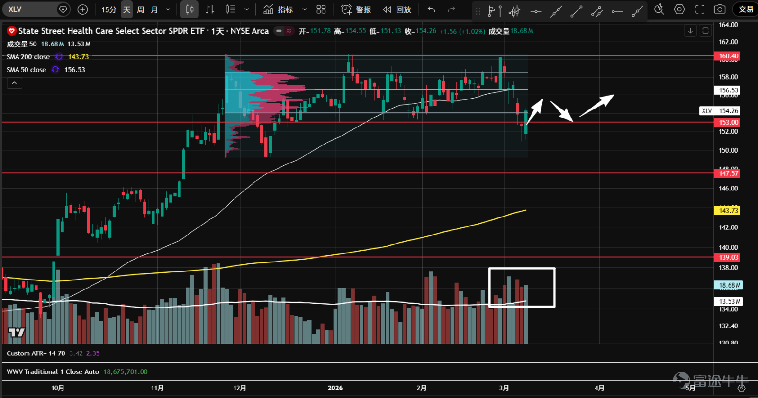
Task: Click the 13.53M volume average label
Action: [729, 301]
